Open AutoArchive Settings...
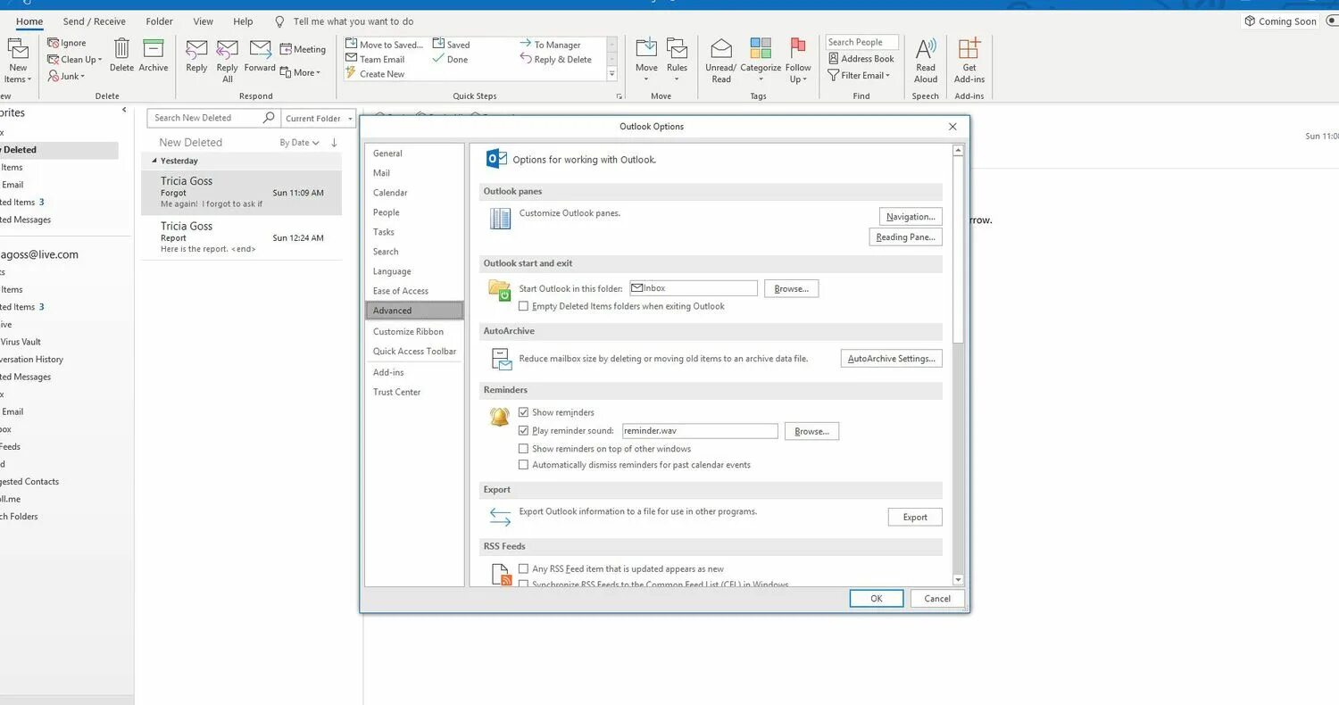The image size is (1339, 705). click(x=891, y=359)
